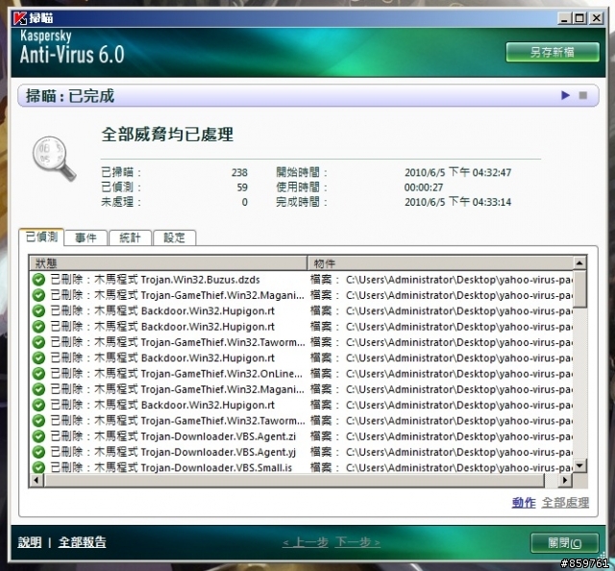Click the magnifying glass scan icon
The width and height of the screenshot is (615, 571).
point(54,159)
